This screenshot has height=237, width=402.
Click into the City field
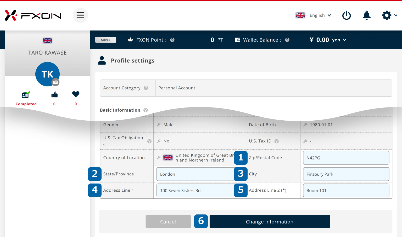[x=346, y=174]
